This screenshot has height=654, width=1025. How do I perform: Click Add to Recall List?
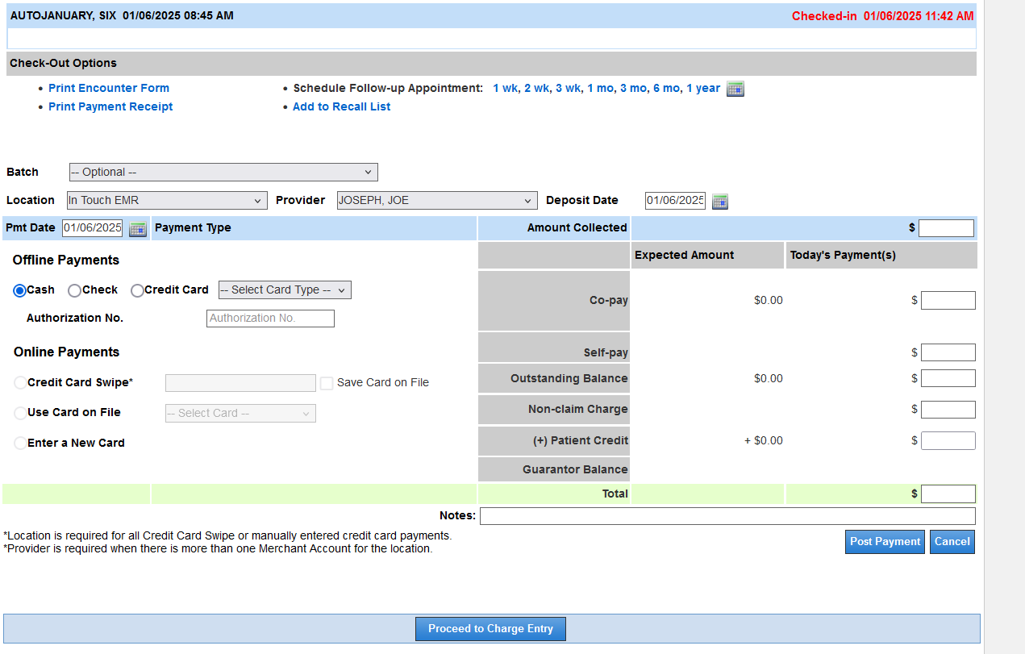(x=341, y=107)
